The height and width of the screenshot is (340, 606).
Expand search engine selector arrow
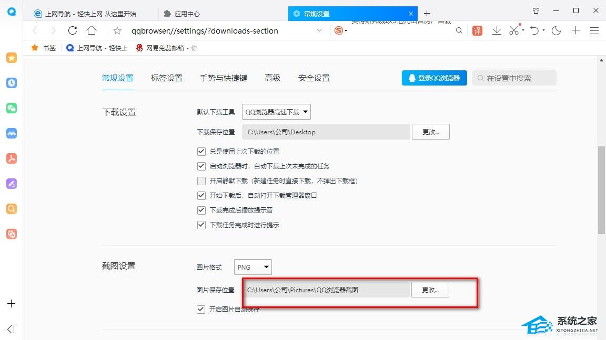(346, 31)
